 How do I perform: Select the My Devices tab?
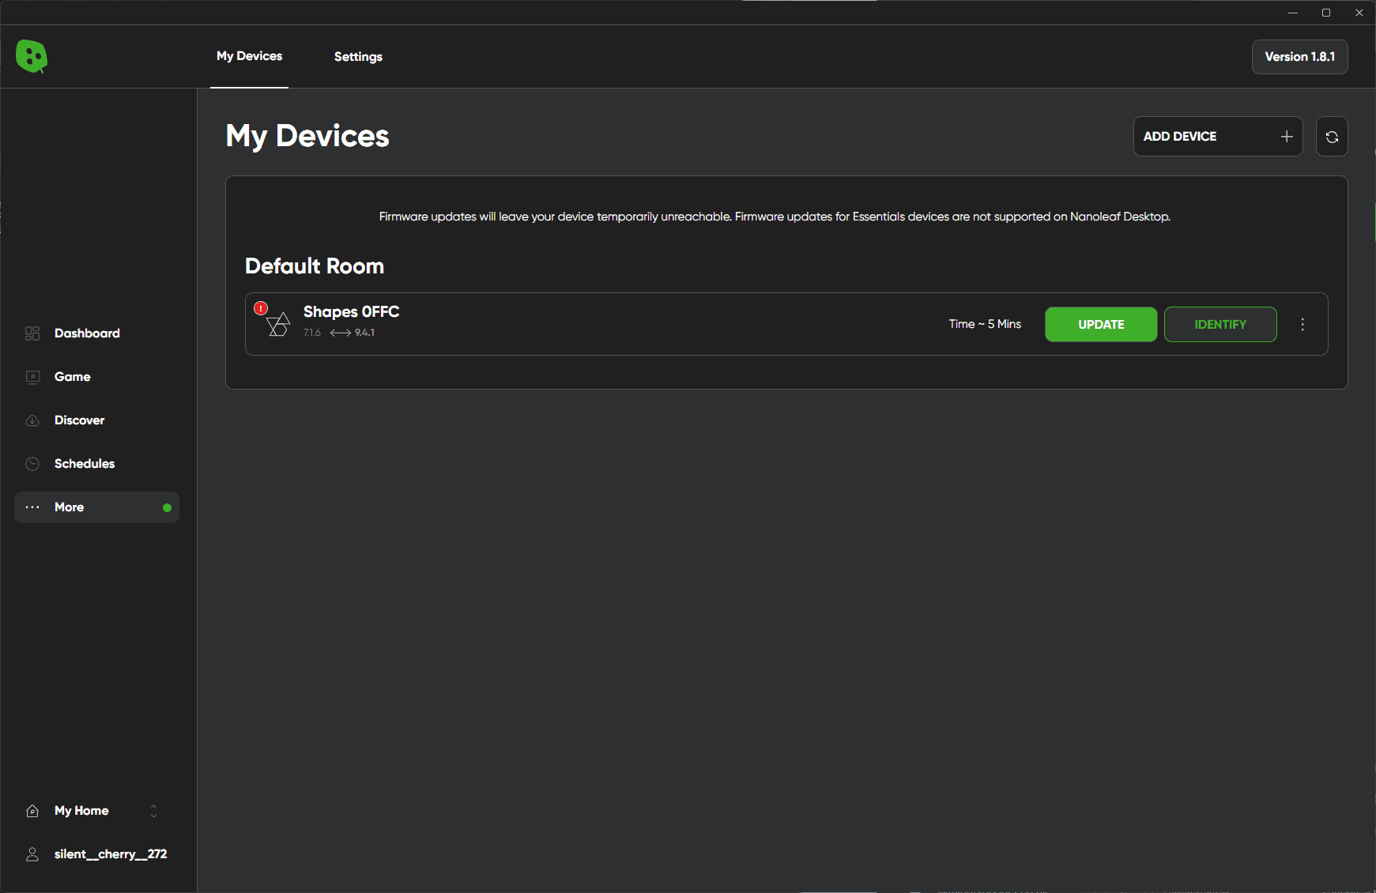(x=249, y=56)
